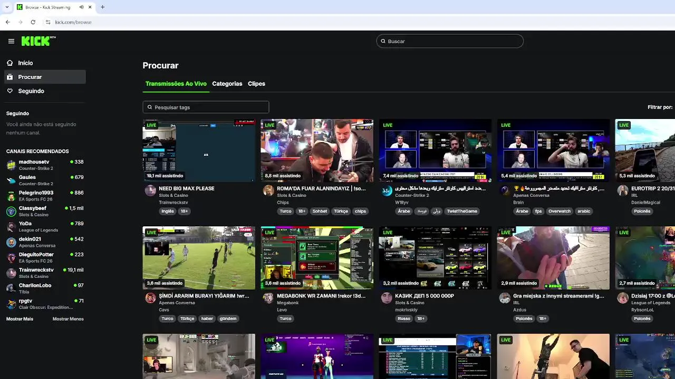675x379 pixels.
Task: Reload the page with the refresh icon
Action: pos(33,22)
